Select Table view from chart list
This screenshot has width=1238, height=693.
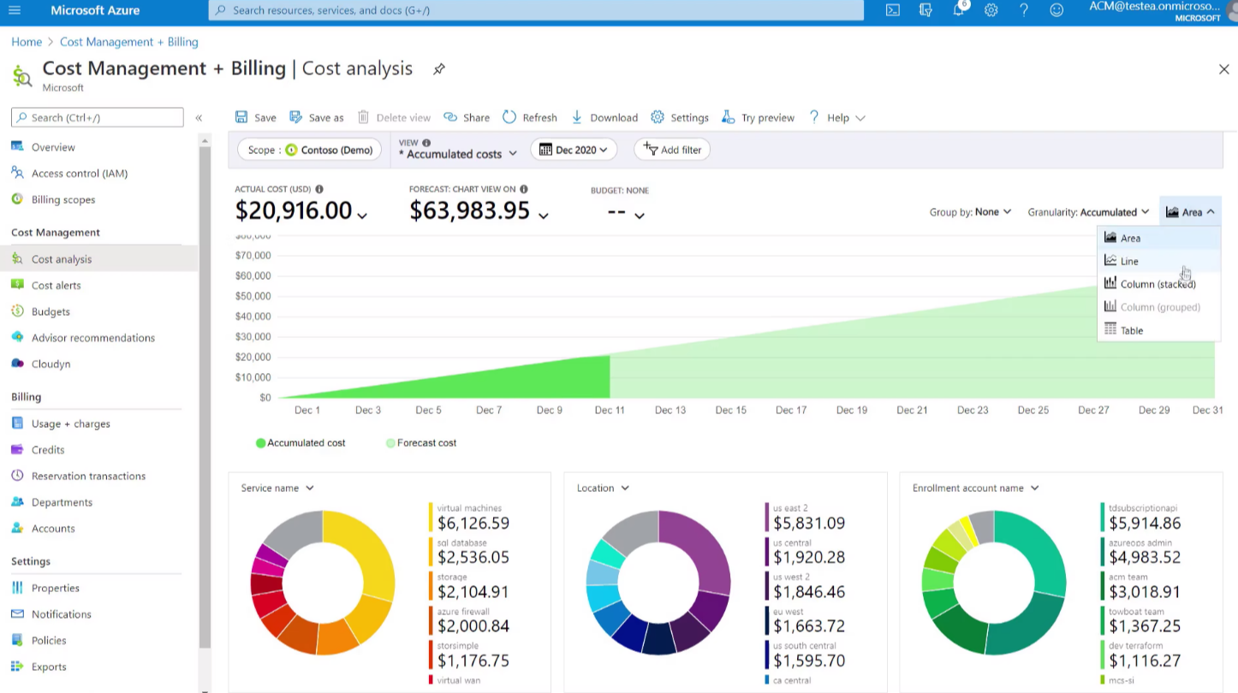pyautogui.click(x=1131, y=329)
